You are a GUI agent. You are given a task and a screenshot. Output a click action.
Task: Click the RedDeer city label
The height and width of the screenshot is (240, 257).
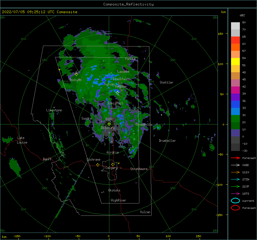tap(121, 86)
